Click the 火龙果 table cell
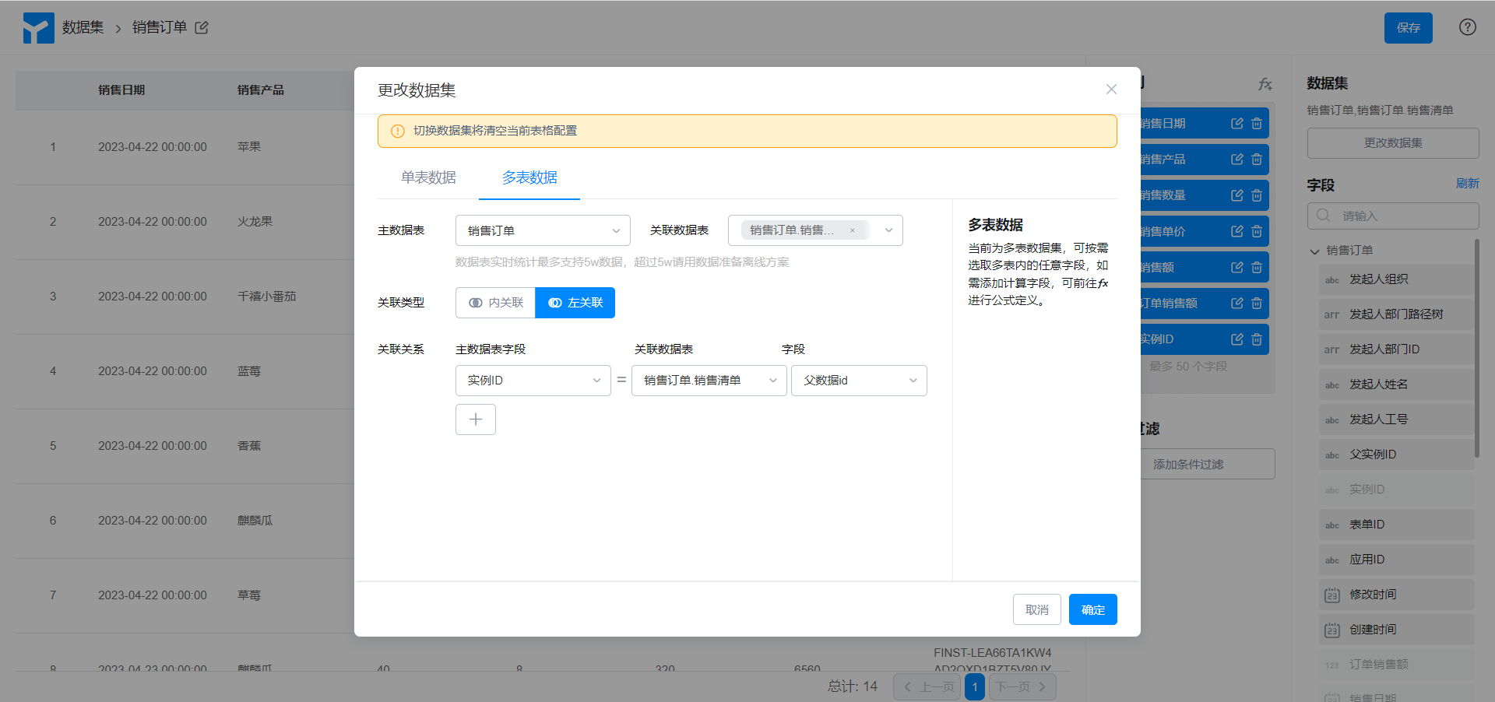The image size is (1495, 702). 255,222
